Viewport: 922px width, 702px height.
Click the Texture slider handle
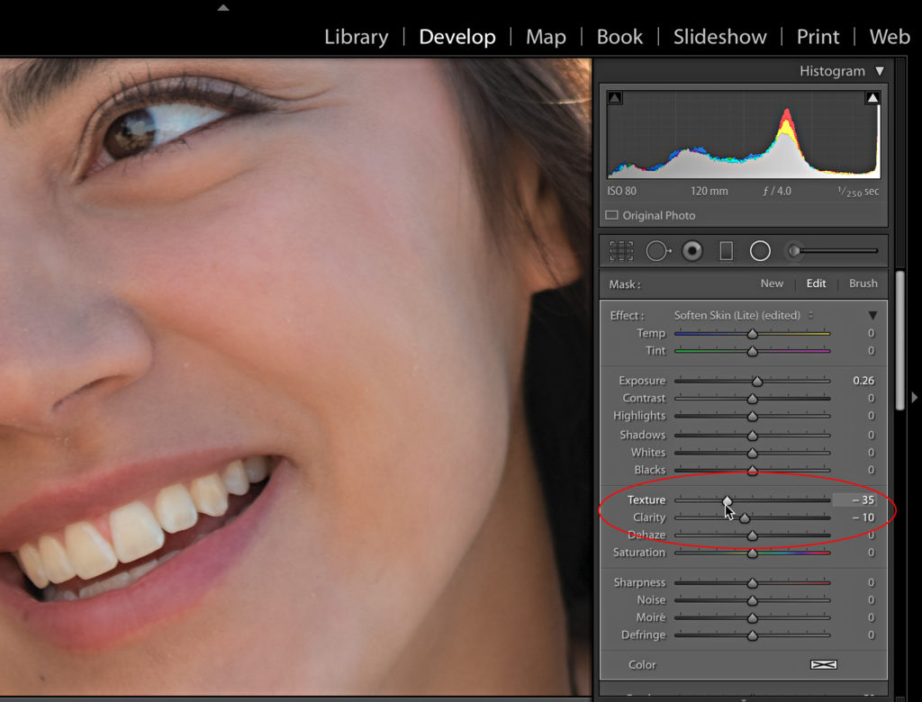[x=728, y=500]
